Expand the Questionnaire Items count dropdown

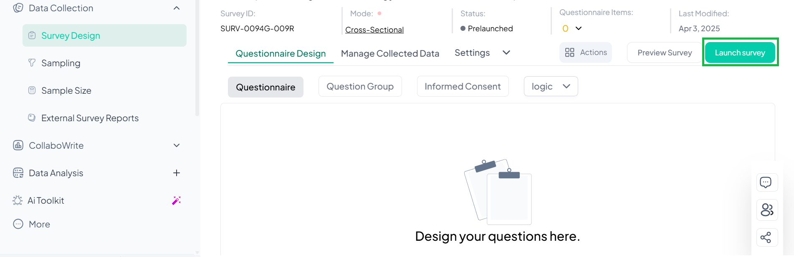(579, 28)
